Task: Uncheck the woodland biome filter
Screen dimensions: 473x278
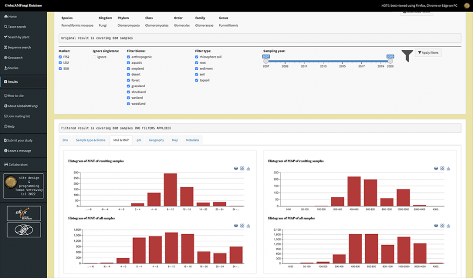Action: tap(128, 104)
